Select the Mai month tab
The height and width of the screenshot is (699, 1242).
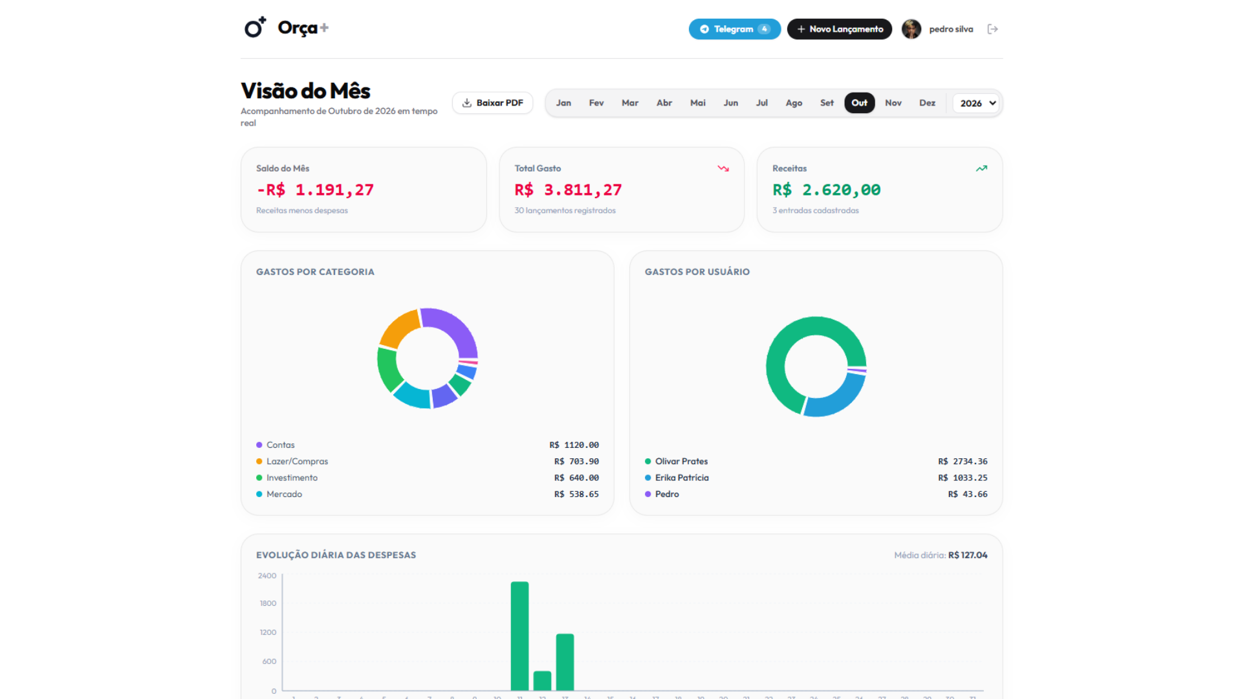point(698,103)
